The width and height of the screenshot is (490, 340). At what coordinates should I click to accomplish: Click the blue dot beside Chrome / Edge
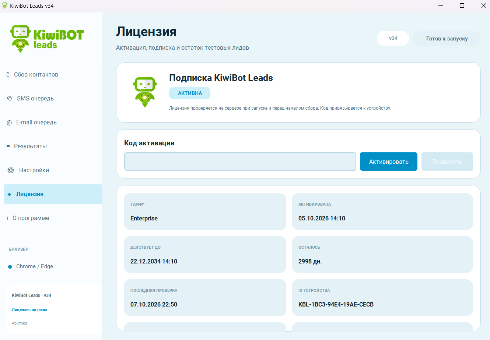10,267
